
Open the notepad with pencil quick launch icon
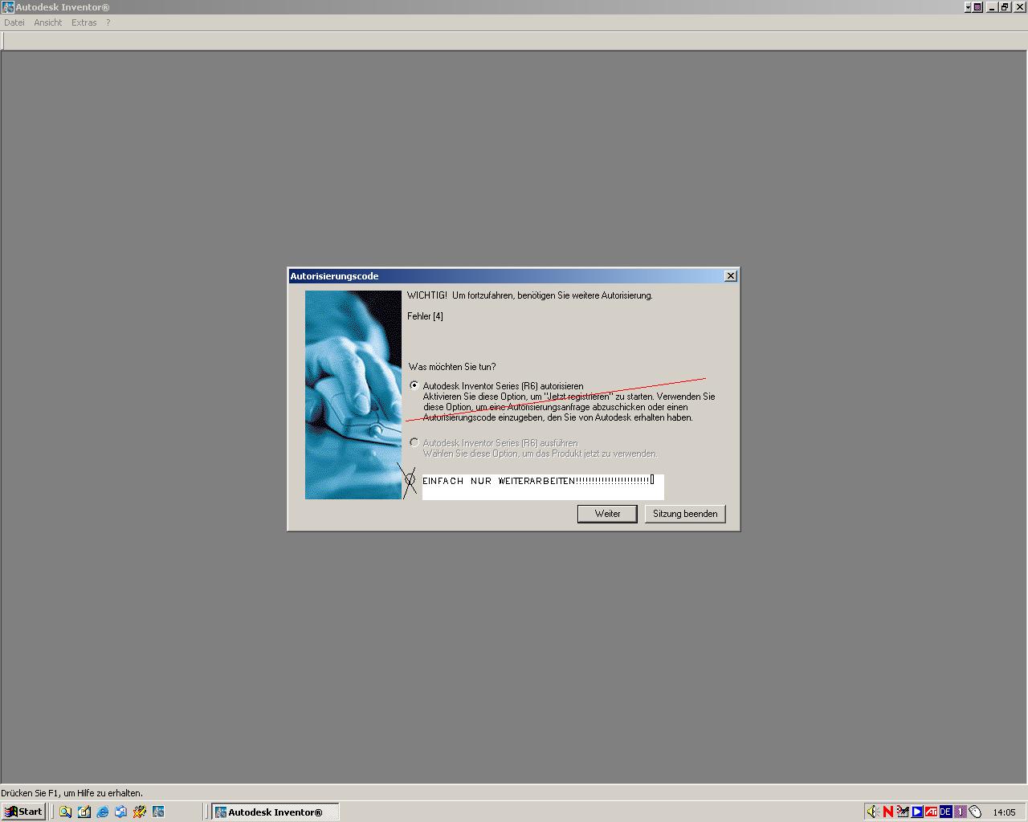(x=84, y=812)
